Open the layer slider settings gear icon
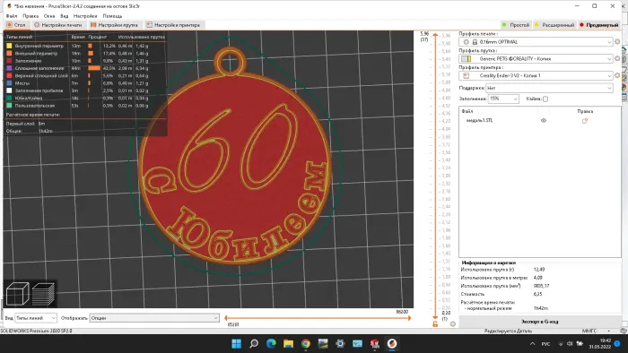This screenshot has width=628, height=353. click(x=453, y=323)
